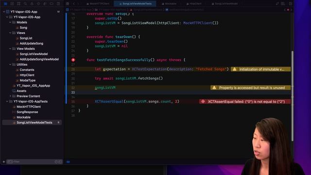Click the editor vertical scrollbar

pos(293,96)
